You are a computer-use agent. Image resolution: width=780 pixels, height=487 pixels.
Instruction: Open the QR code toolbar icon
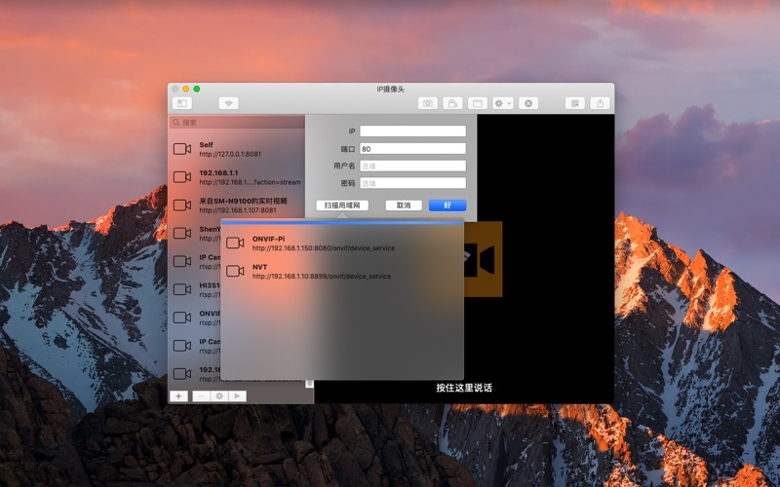click(575, 103)
